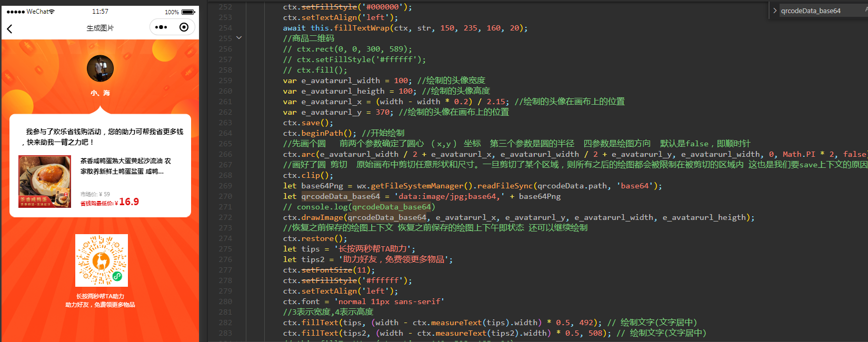The height and width of the screenshot is (342, 868).
Task: Click the highlighted qrcodeData_base64 on line 270
Action: pyautogui.click(x=341, y=196)
